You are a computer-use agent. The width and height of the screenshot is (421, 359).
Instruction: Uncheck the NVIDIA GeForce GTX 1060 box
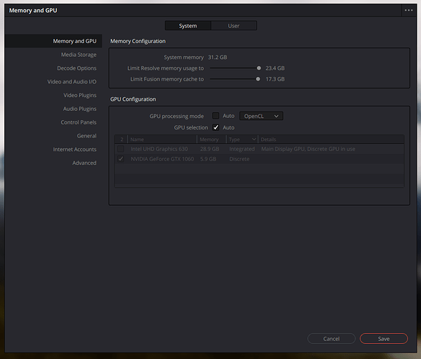[x=121, y=159]
